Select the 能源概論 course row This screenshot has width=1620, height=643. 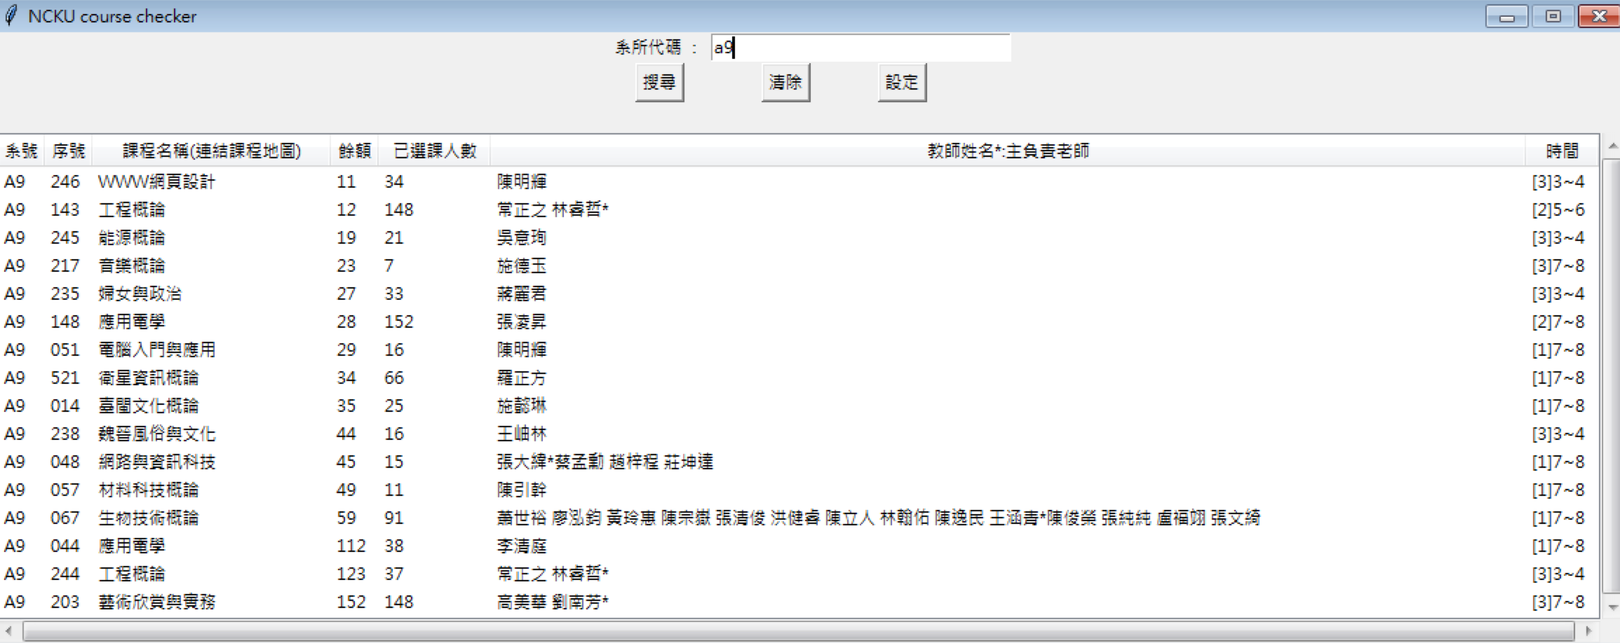click(x=799, y=237)
